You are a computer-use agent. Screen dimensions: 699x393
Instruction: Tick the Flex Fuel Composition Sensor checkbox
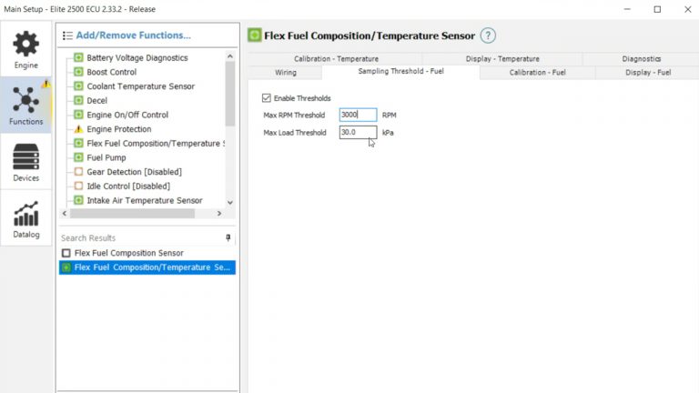pyautogui.click(x=66, y=253)
